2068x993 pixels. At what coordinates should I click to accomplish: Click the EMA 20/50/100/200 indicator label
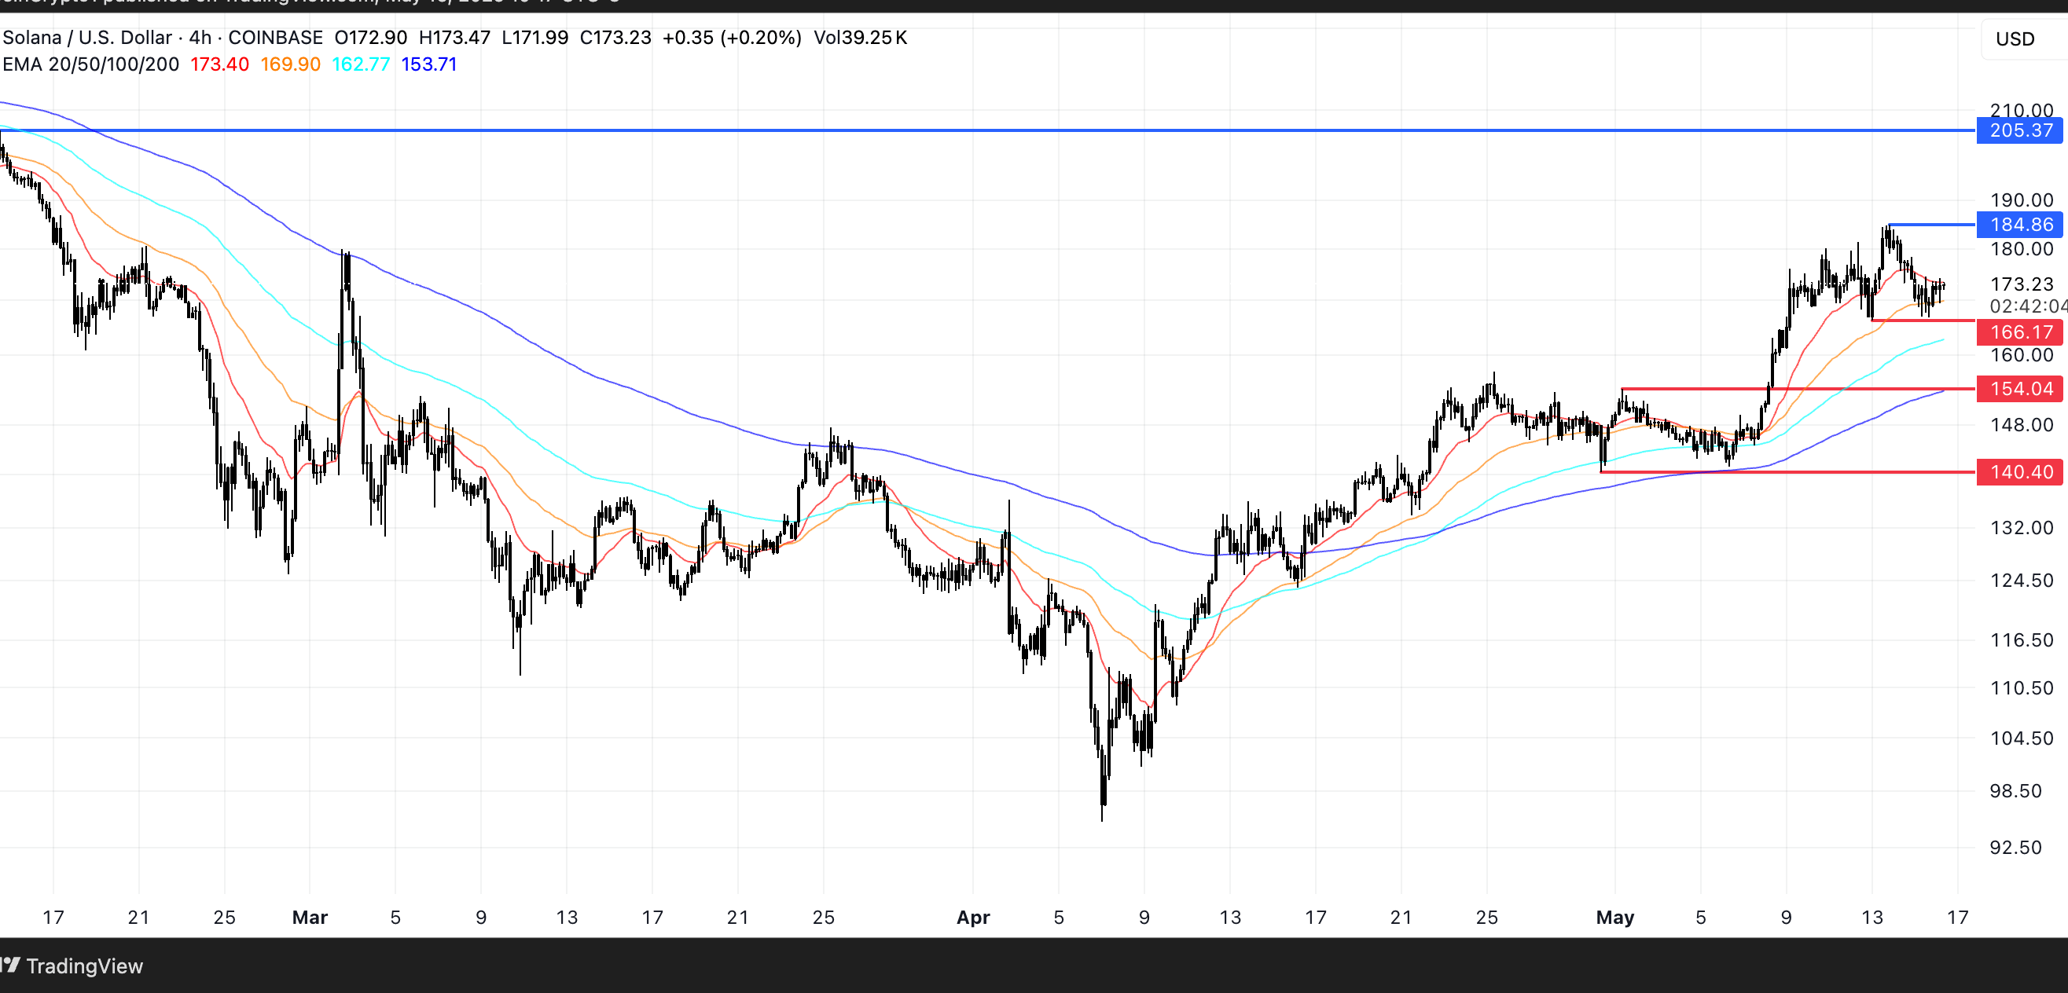point(90,64)
